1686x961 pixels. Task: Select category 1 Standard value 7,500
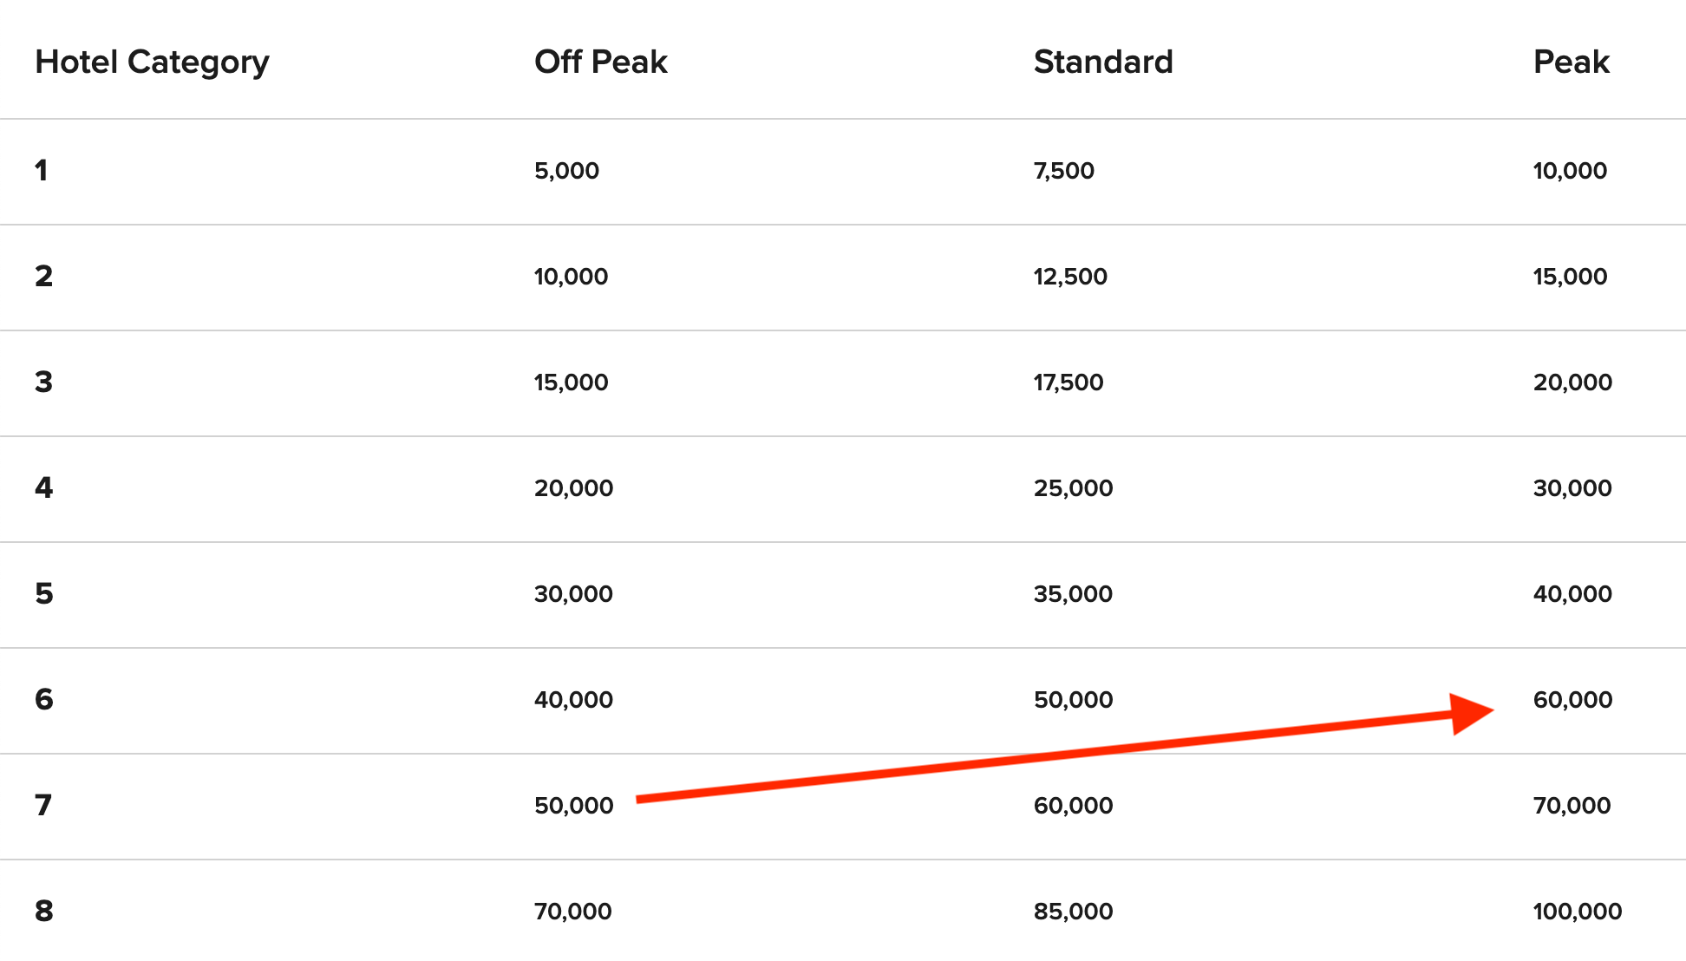click(1063, 171)
